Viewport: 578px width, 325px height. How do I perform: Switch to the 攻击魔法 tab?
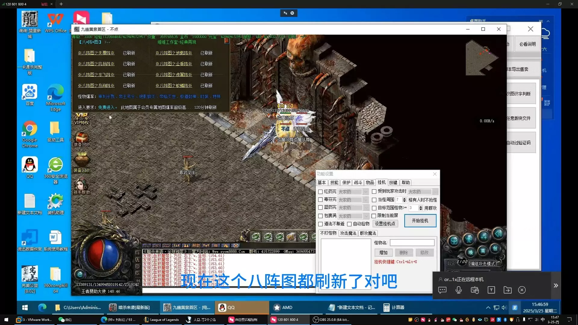348,233
